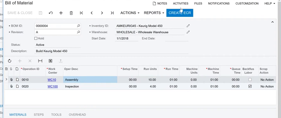Viewport: 281px width, 118px height.
Task: Fit columns width icon
Action: click(x=40, y=61)
